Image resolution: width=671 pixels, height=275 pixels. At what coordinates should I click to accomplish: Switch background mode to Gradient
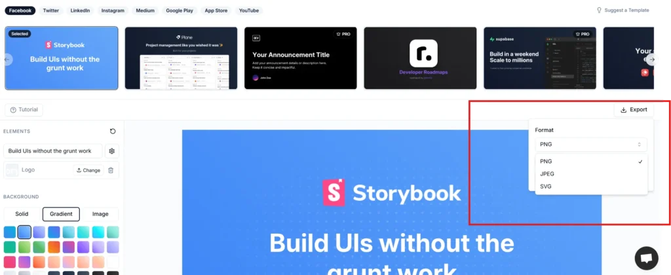61,214
